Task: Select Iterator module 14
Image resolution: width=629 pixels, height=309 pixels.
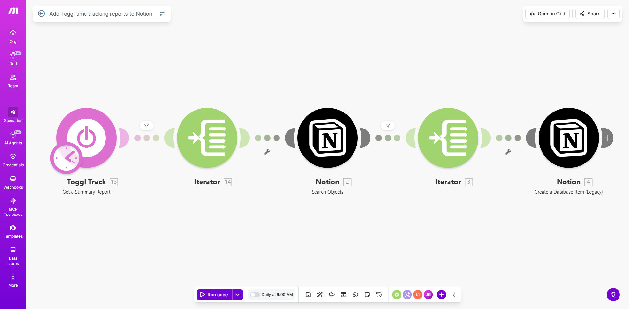Action: pyautogui.click(x=207, y=138)
